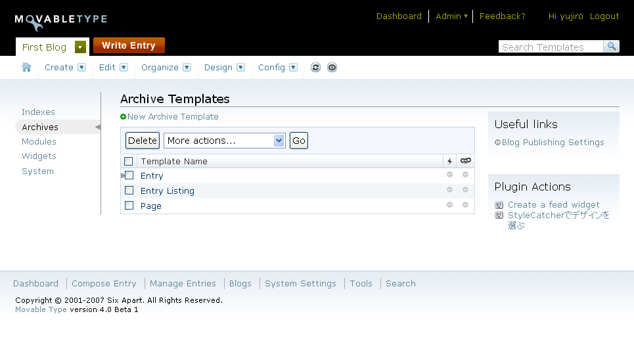Screen dimensions: 634x339
Task: Click the StyleCatcher plugin icon
Action: point(499,215)
